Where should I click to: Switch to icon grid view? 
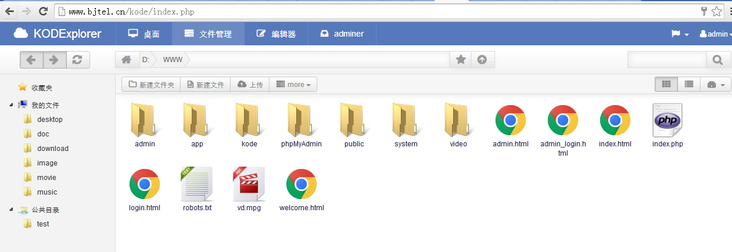click(666, 84)
